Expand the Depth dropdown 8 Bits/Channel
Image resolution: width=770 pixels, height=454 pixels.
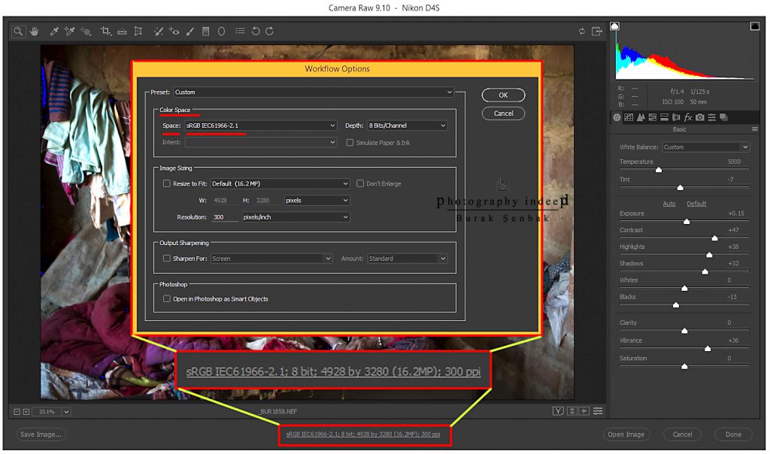tap(406, 126)
